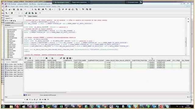Click the save diskette icon in results grid toolbar
Viewport: 195px width, 109px height.
click(64, 58)
